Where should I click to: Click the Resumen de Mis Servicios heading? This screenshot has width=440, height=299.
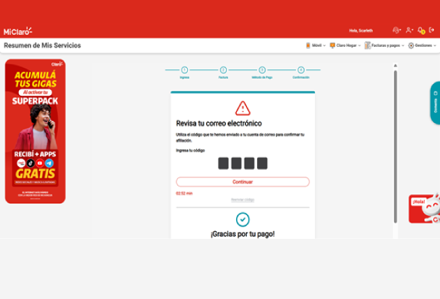43,45
